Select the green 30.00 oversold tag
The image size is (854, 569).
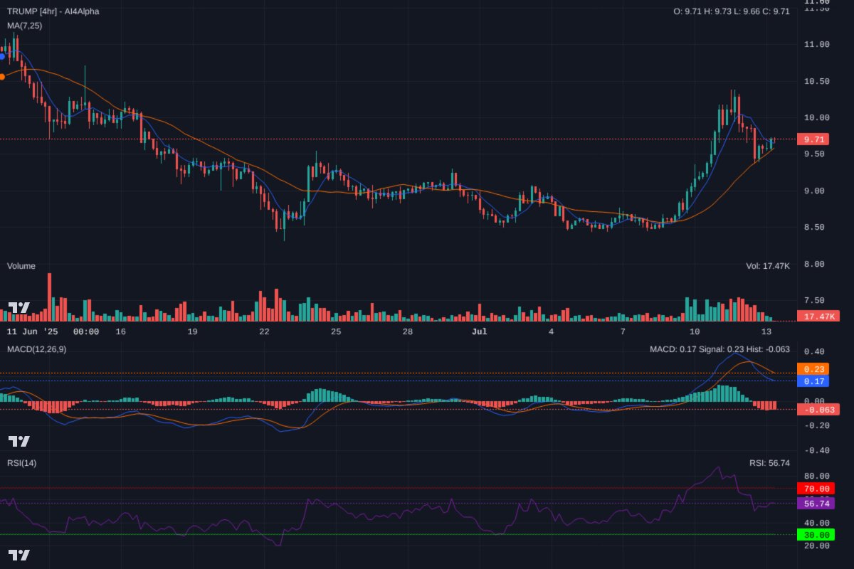(816, 534)
